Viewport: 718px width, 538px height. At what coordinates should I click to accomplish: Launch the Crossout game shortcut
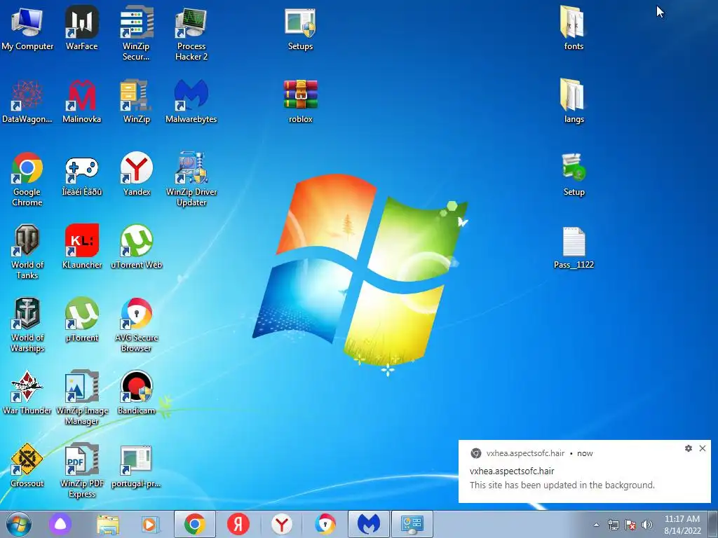point(27,465)
